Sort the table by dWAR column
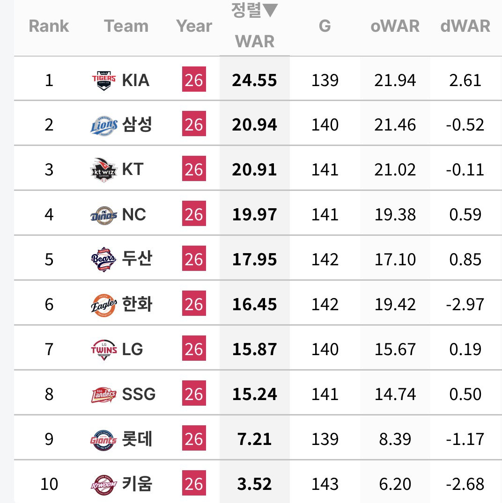 [x=465, y=26]
